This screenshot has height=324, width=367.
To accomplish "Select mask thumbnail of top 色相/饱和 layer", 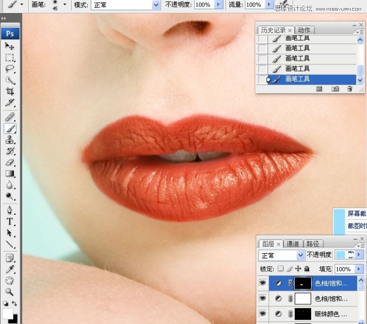I will (x=303, y=283).
